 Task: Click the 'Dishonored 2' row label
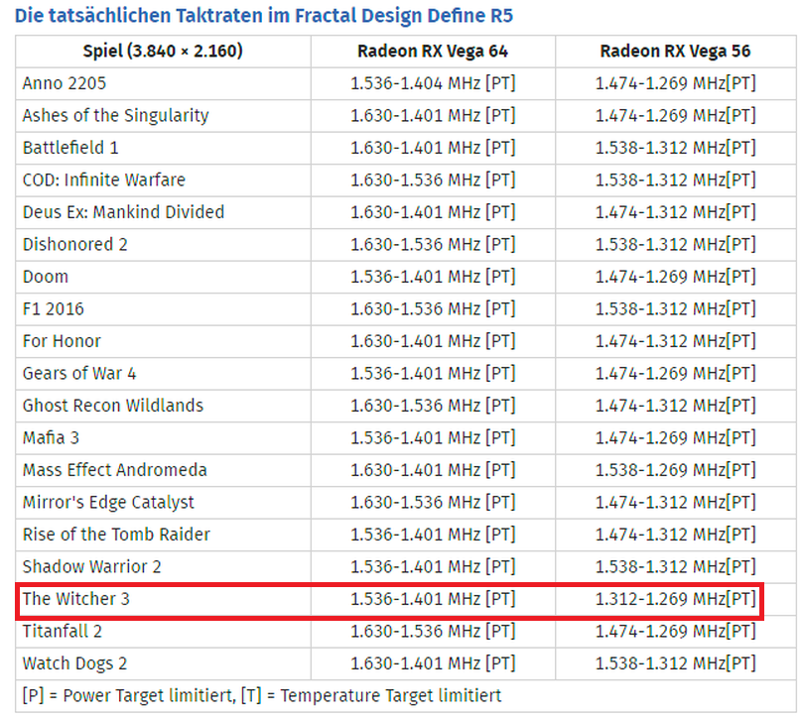coord(74,244)
